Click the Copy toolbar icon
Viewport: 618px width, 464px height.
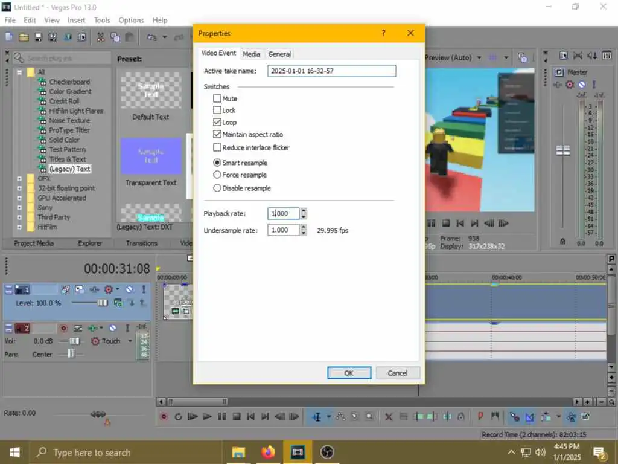click(x=115, y=37)
